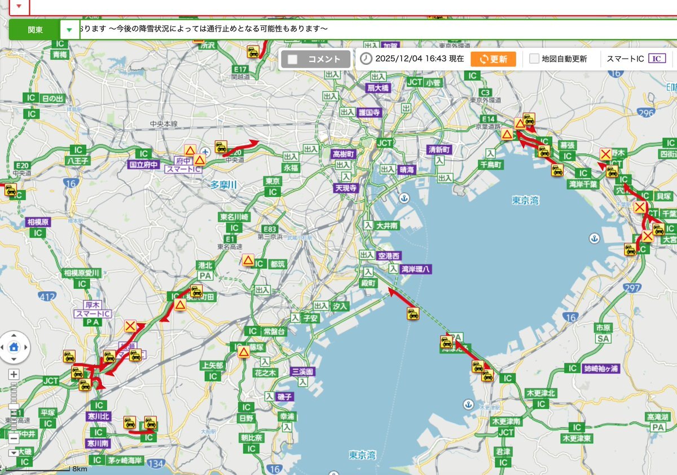Click closure X icon northeast of 厚木 PA
Screen dimensions: 677x475
click(x=130, y=326)
